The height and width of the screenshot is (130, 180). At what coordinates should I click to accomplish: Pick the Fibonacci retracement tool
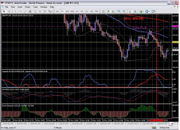pyautogui.click(x=35, y=11)
